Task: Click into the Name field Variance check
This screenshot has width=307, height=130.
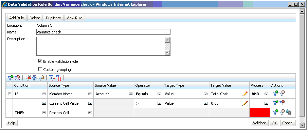Action: (103, 32)
